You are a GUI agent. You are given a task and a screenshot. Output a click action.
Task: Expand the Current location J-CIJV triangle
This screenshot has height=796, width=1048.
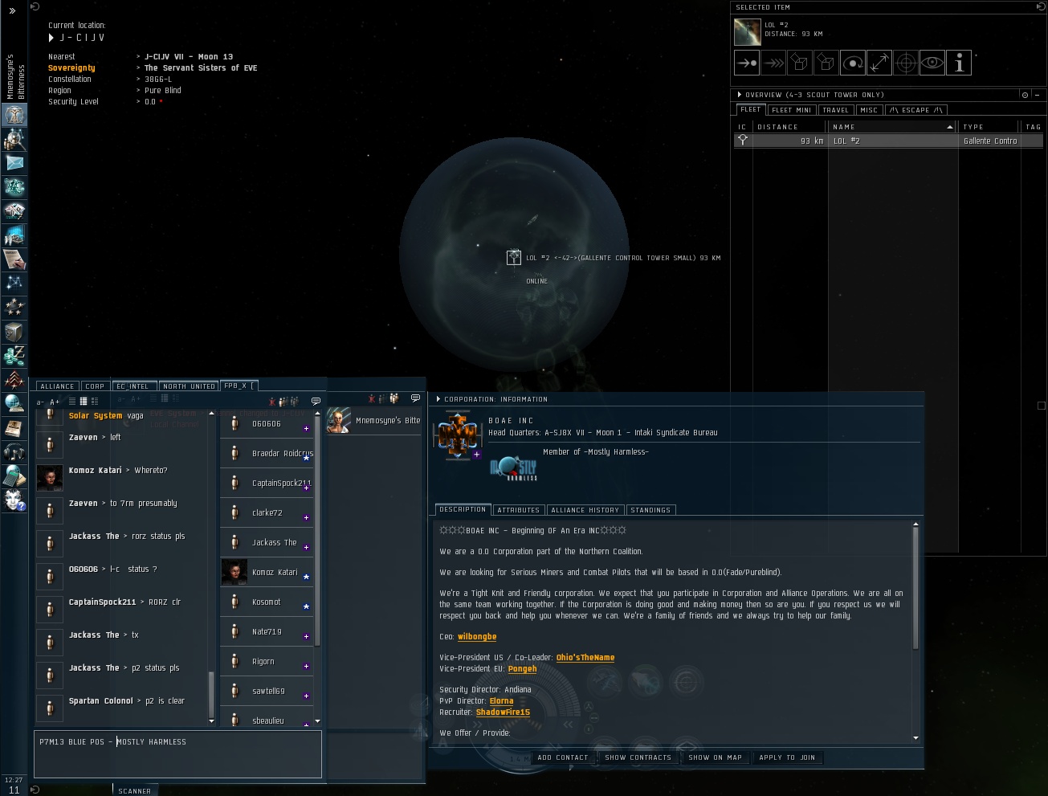(51, 38)
